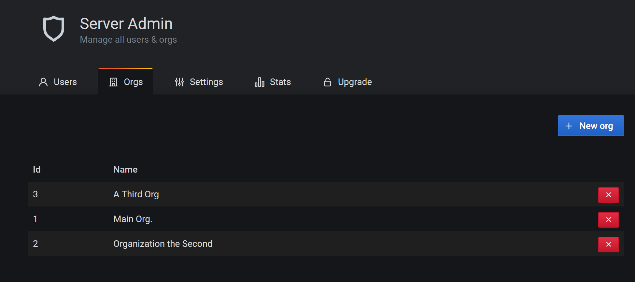Click the Upgrade lock icon
635x282 pixels.
pos(327,82)
